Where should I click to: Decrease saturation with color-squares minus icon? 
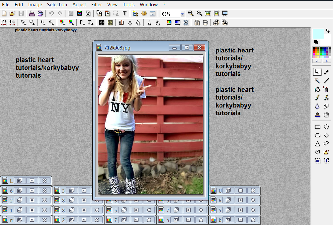pyautogui.click(x=62, y=23)
